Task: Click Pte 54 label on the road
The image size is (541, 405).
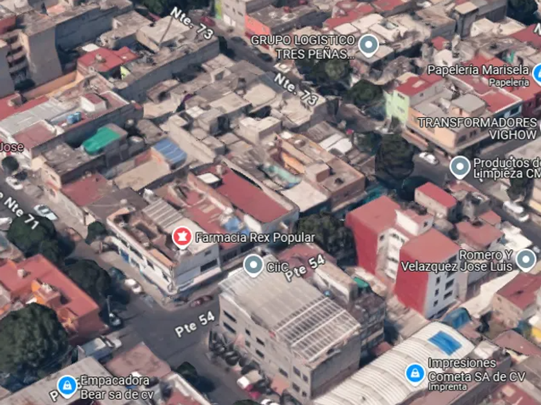Action: (195, 325)
